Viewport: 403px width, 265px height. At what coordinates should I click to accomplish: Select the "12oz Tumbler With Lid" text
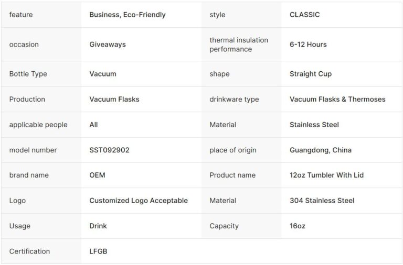tap(326, 175)
